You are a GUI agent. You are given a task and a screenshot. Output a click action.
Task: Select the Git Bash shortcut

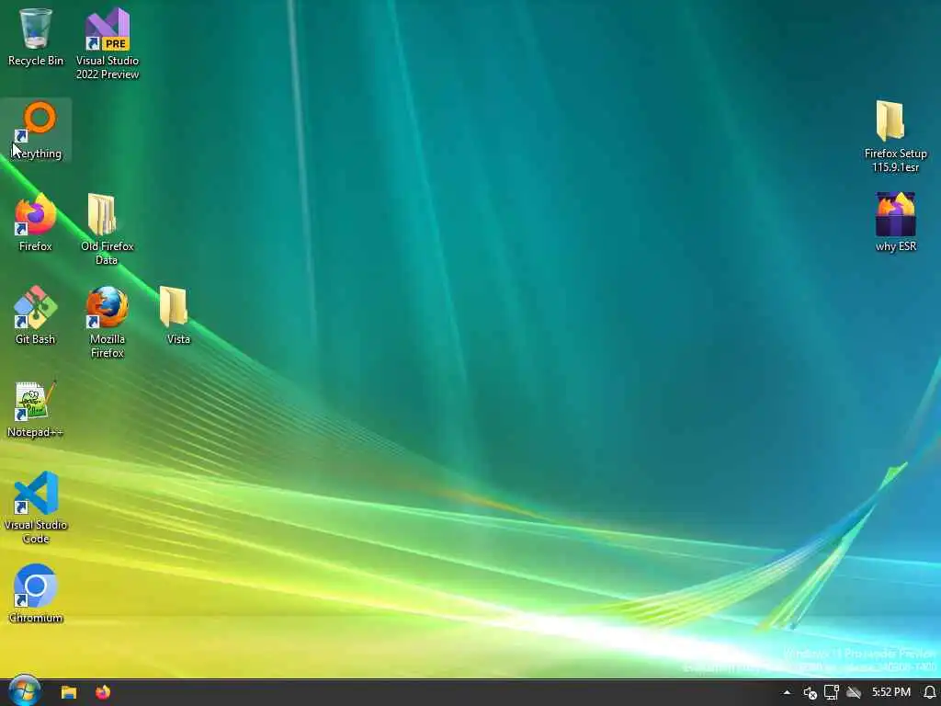36,315
